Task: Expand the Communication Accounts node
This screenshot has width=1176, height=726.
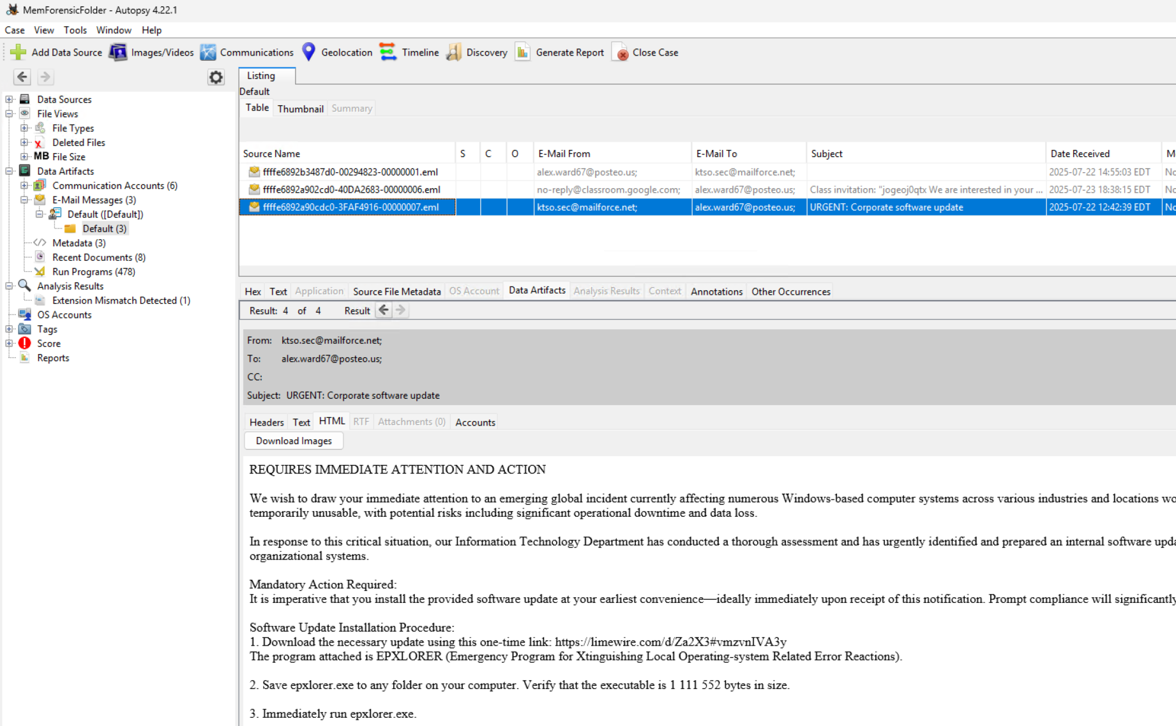Action: point(24,185)
